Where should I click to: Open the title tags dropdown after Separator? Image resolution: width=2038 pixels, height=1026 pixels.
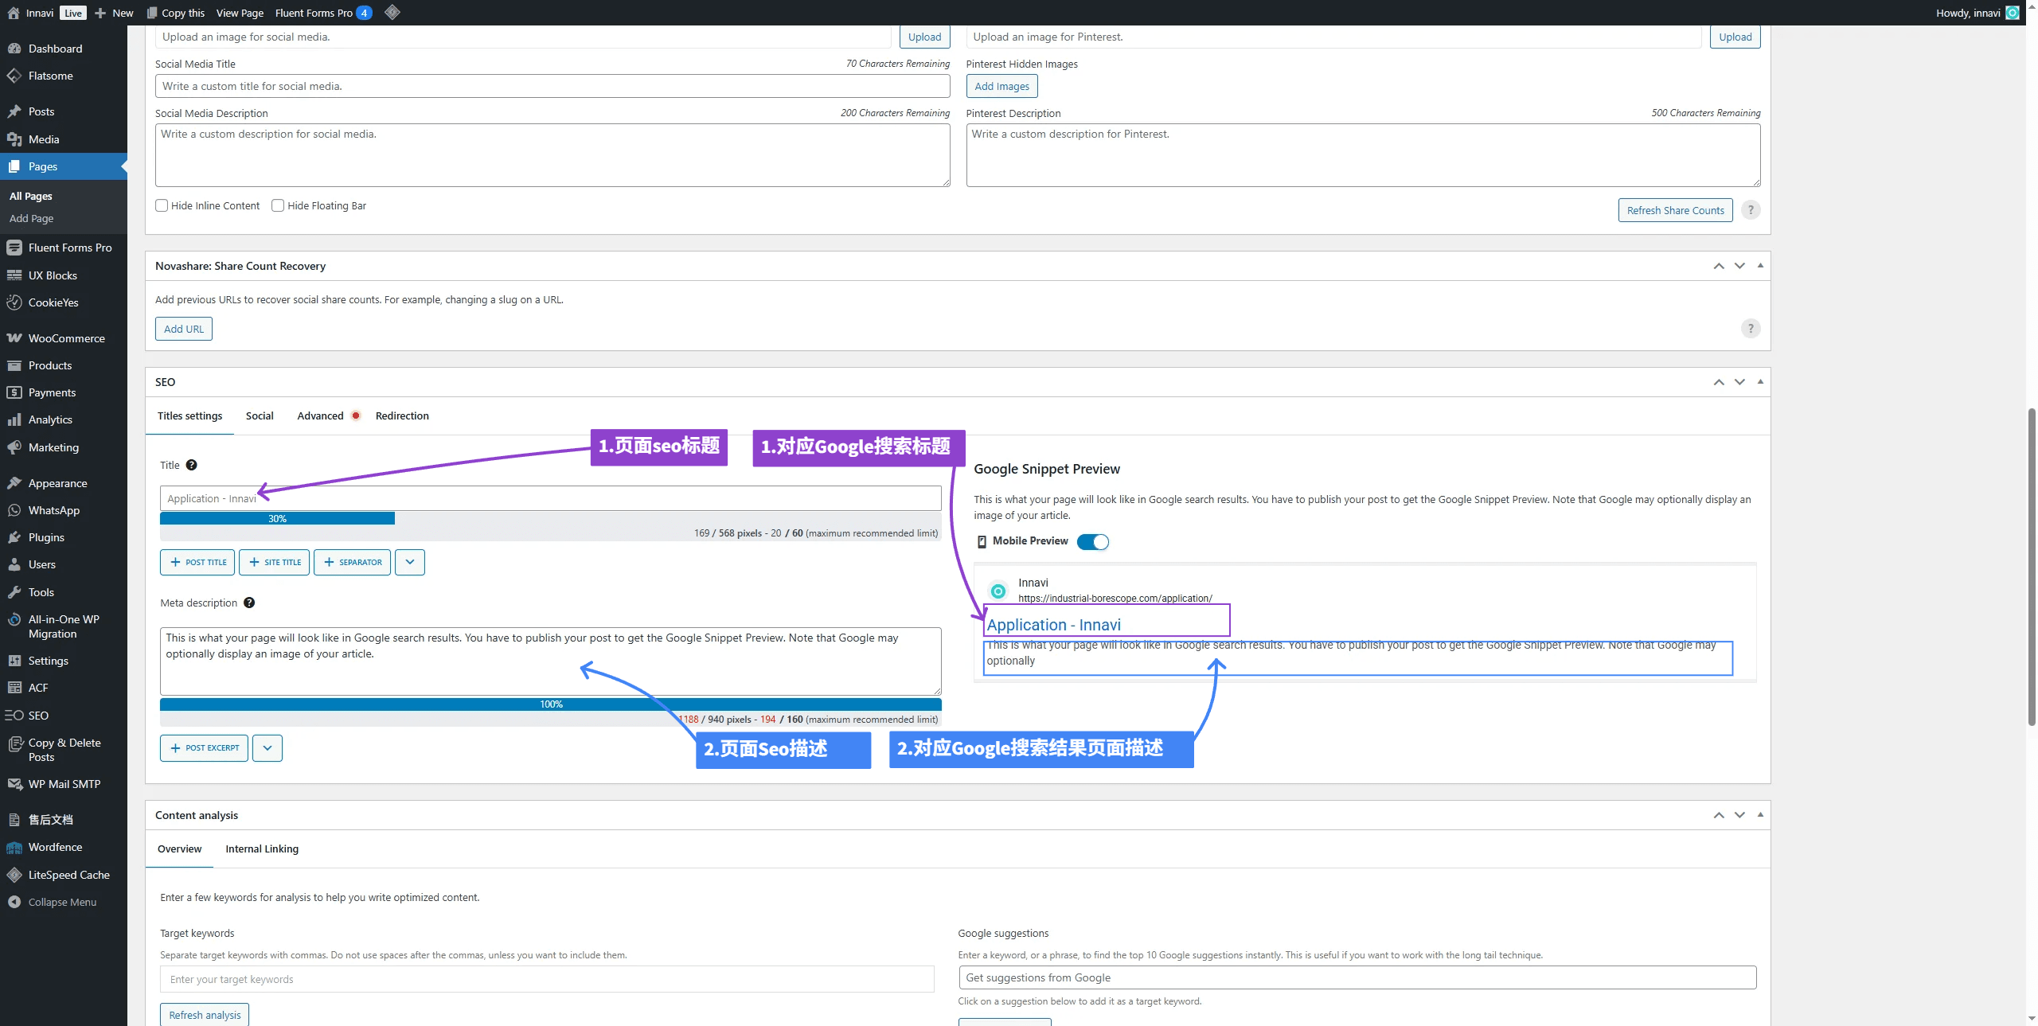pos(410,562)
